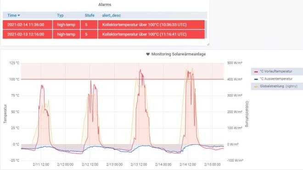The width and height of the screenshot is (303, 170).
Task: Open the Monitoring Solarwärmeanlage panel title menu
Action: (x=179, y=54)
